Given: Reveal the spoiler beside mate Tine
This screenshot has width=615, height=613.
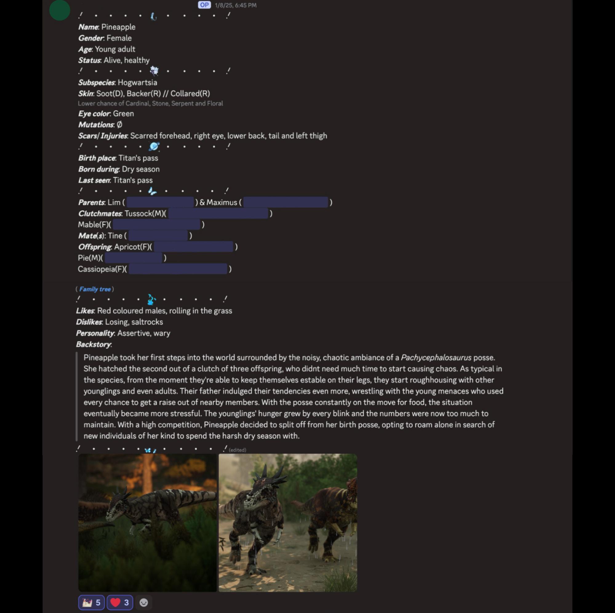Looking at the screenshot, I should click(x=158, y=236).
